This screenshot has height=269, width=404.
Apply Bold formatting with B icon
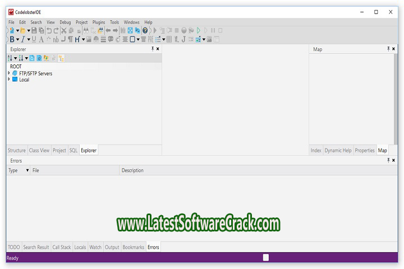tap(11, 39)
